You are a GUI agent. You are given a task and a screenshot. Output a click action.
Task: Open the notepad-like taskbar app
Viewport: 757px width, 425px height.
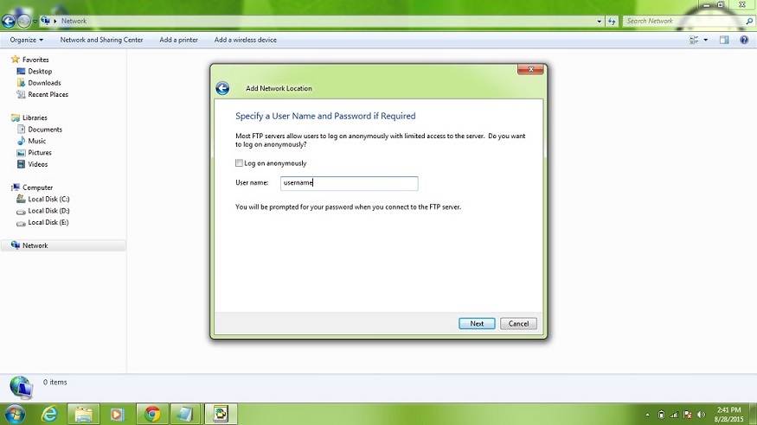tap(185, 414)
